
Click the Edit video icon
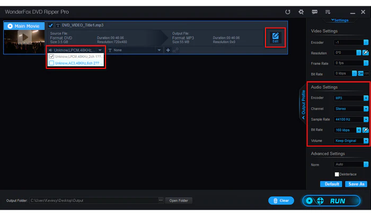coord(275,38)
